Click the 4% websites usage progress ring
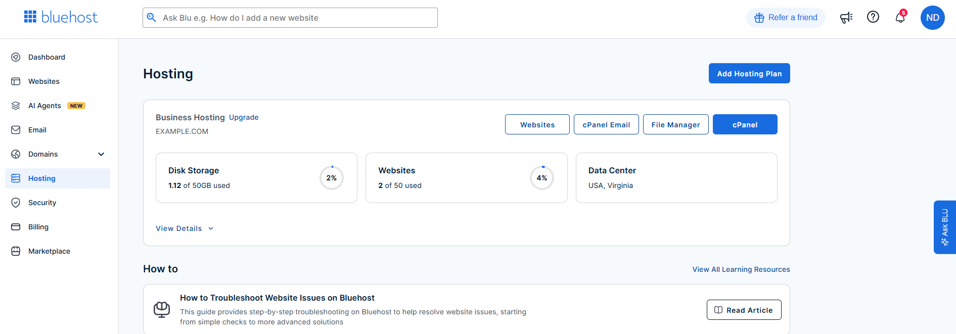Viewport: 956px width, 334px height. click(x=542, y=178)
